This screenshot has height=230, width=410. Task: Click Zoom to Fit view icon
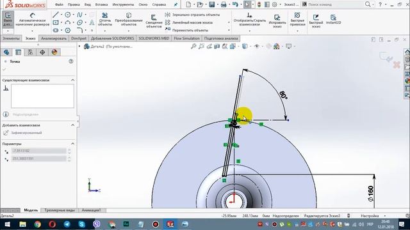pyautogui.click(x=193, y=47)
